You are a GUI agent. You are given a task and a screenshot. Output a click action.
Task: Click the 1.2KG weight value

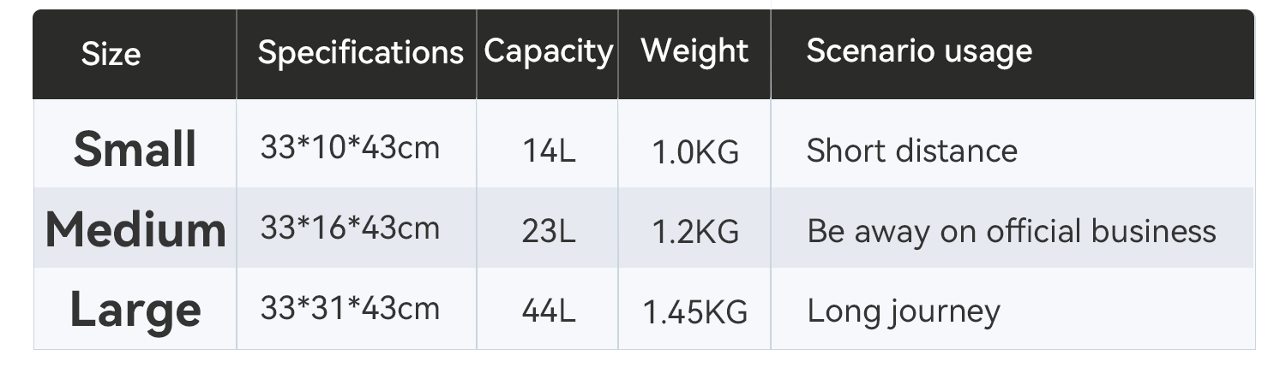[x=695, y=232]
